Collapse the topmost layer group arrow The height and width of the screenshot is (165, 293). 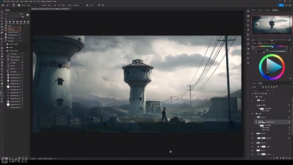tap(255, 97)
